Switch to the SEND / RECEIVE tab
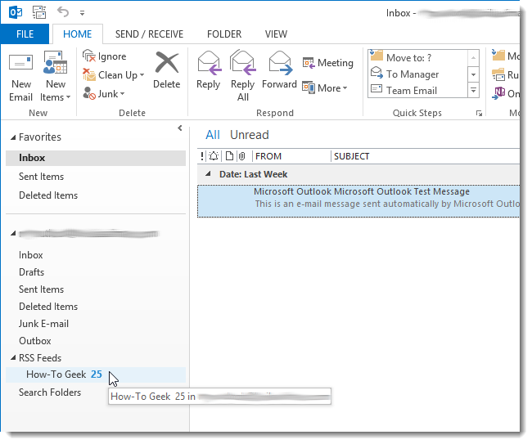 tap(149, 34)
